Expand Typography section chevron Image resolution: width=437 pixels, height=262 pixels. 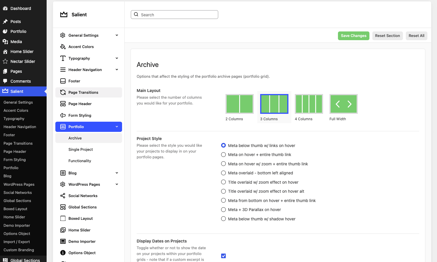pos(117,58)
